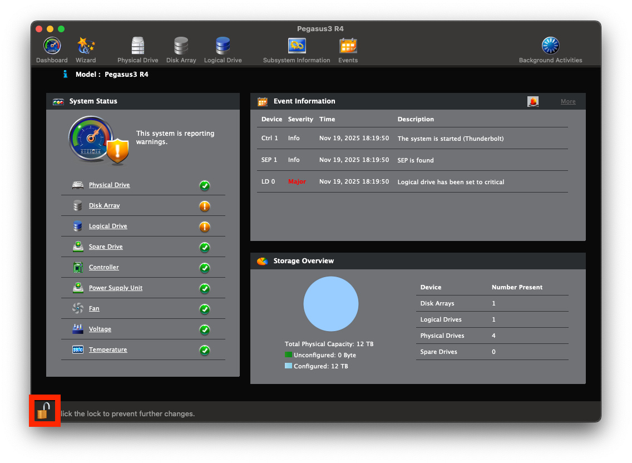Open Disk Array in the toolbar

click(x=181, y=50)
